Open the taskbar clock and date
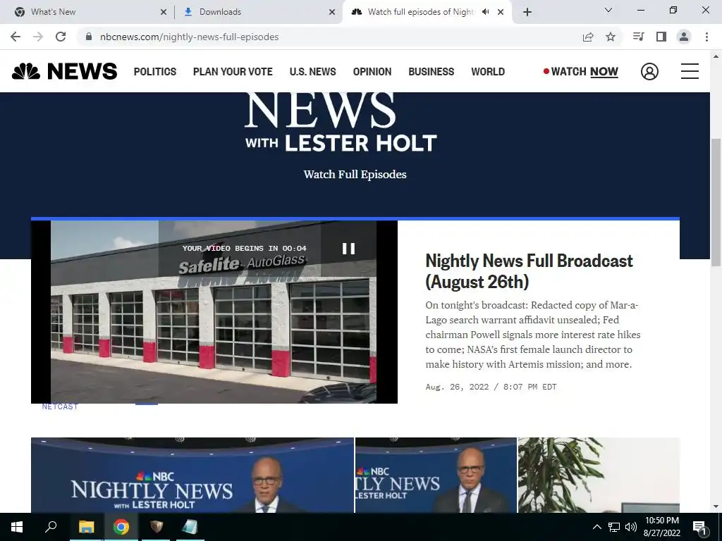 (661, 527)
